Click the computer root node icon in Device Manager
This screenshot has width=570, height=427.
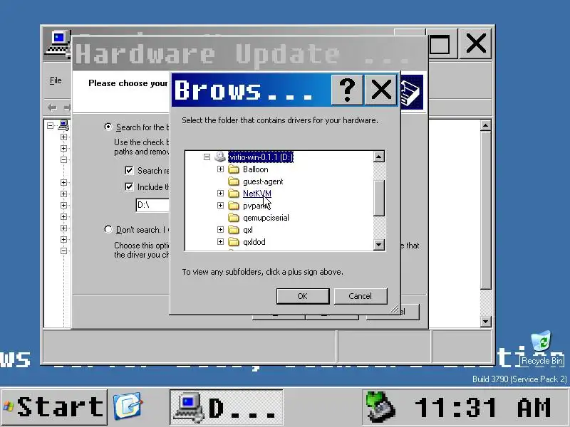[63, 126]
